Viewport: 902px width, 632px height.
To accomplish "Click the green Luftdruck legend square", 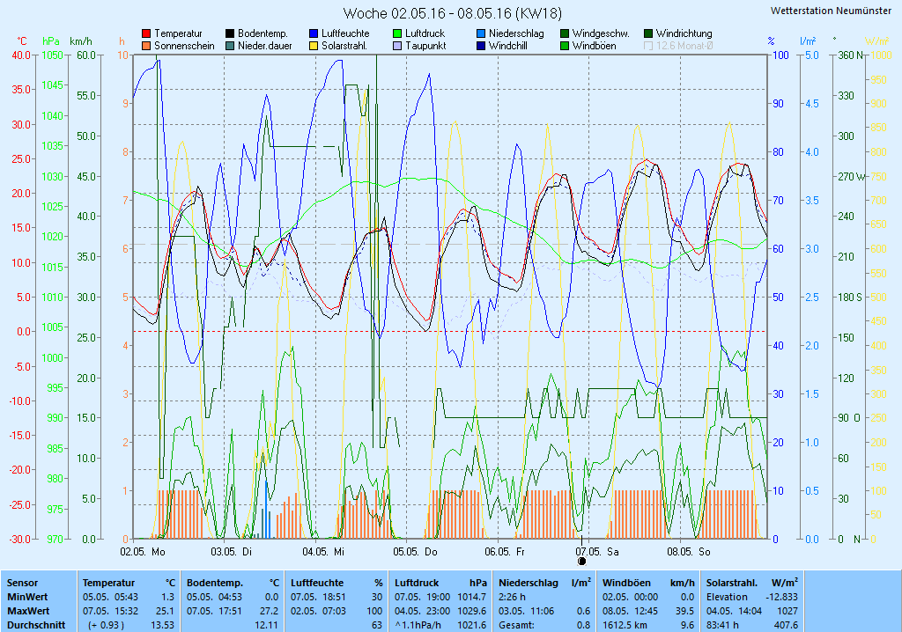I will click(x=397, y=33).
